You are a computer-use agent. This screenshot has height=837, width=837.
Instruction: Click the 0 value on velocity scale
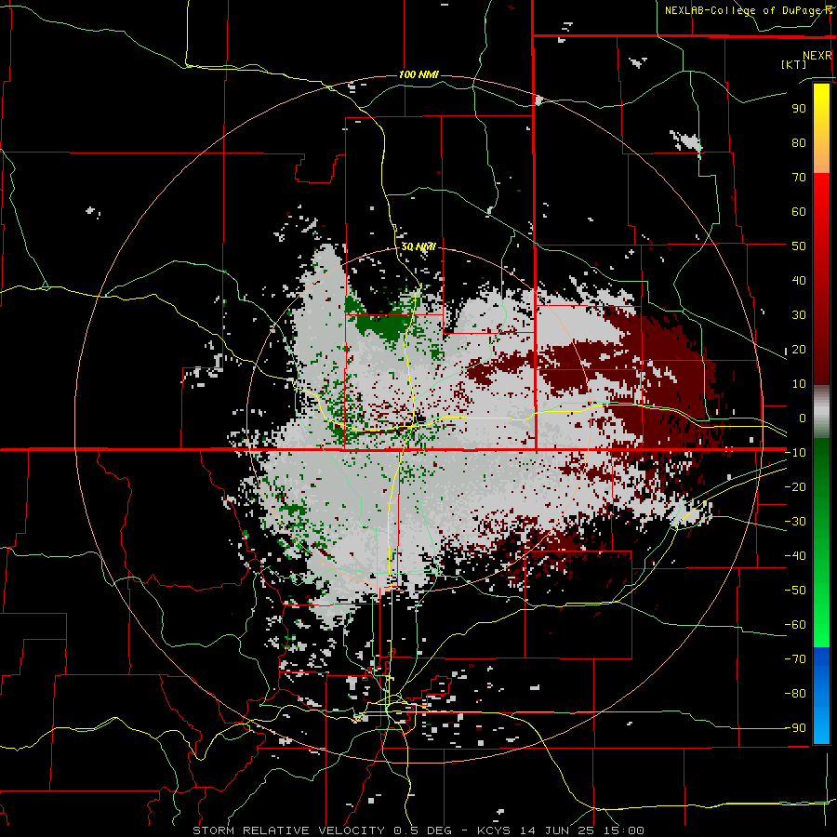(x=803, y=418)
